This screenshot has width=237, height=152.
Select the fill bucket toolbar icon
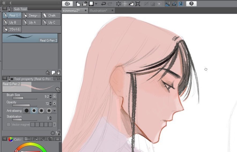(x=131, y=4)
